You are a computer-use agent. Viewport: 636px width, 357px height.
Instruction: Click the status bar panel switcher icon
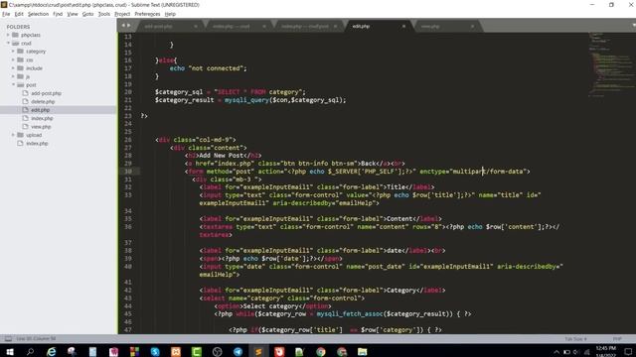pos(8,338)
